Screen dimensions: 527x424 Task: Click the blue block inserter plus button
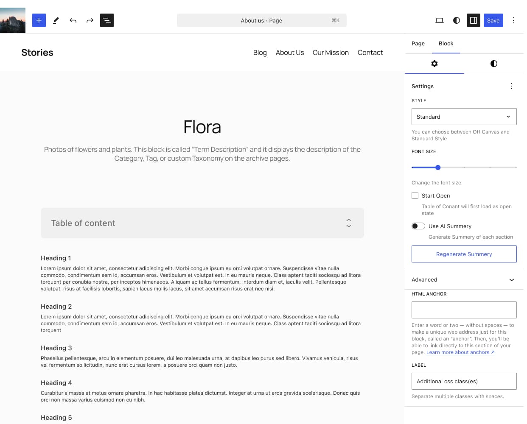39,20
